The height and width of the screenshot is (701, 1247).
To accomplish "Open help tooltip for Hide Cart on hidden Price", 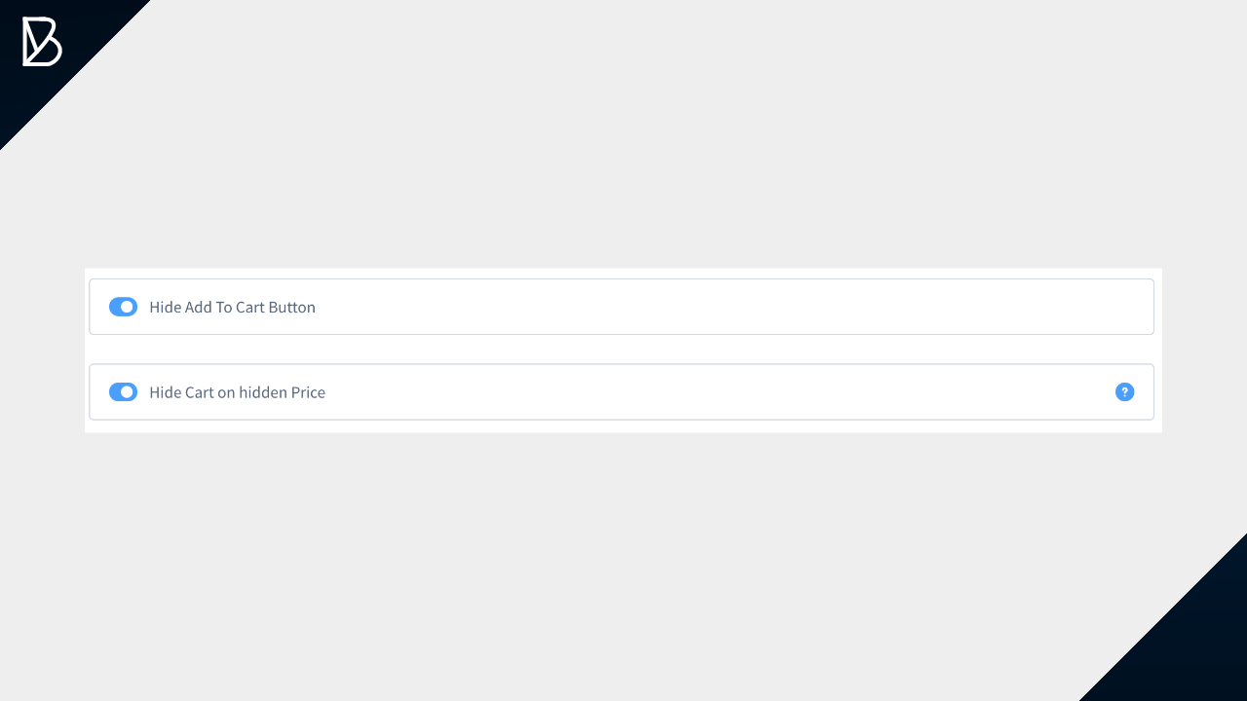I will click(1124, 392).
